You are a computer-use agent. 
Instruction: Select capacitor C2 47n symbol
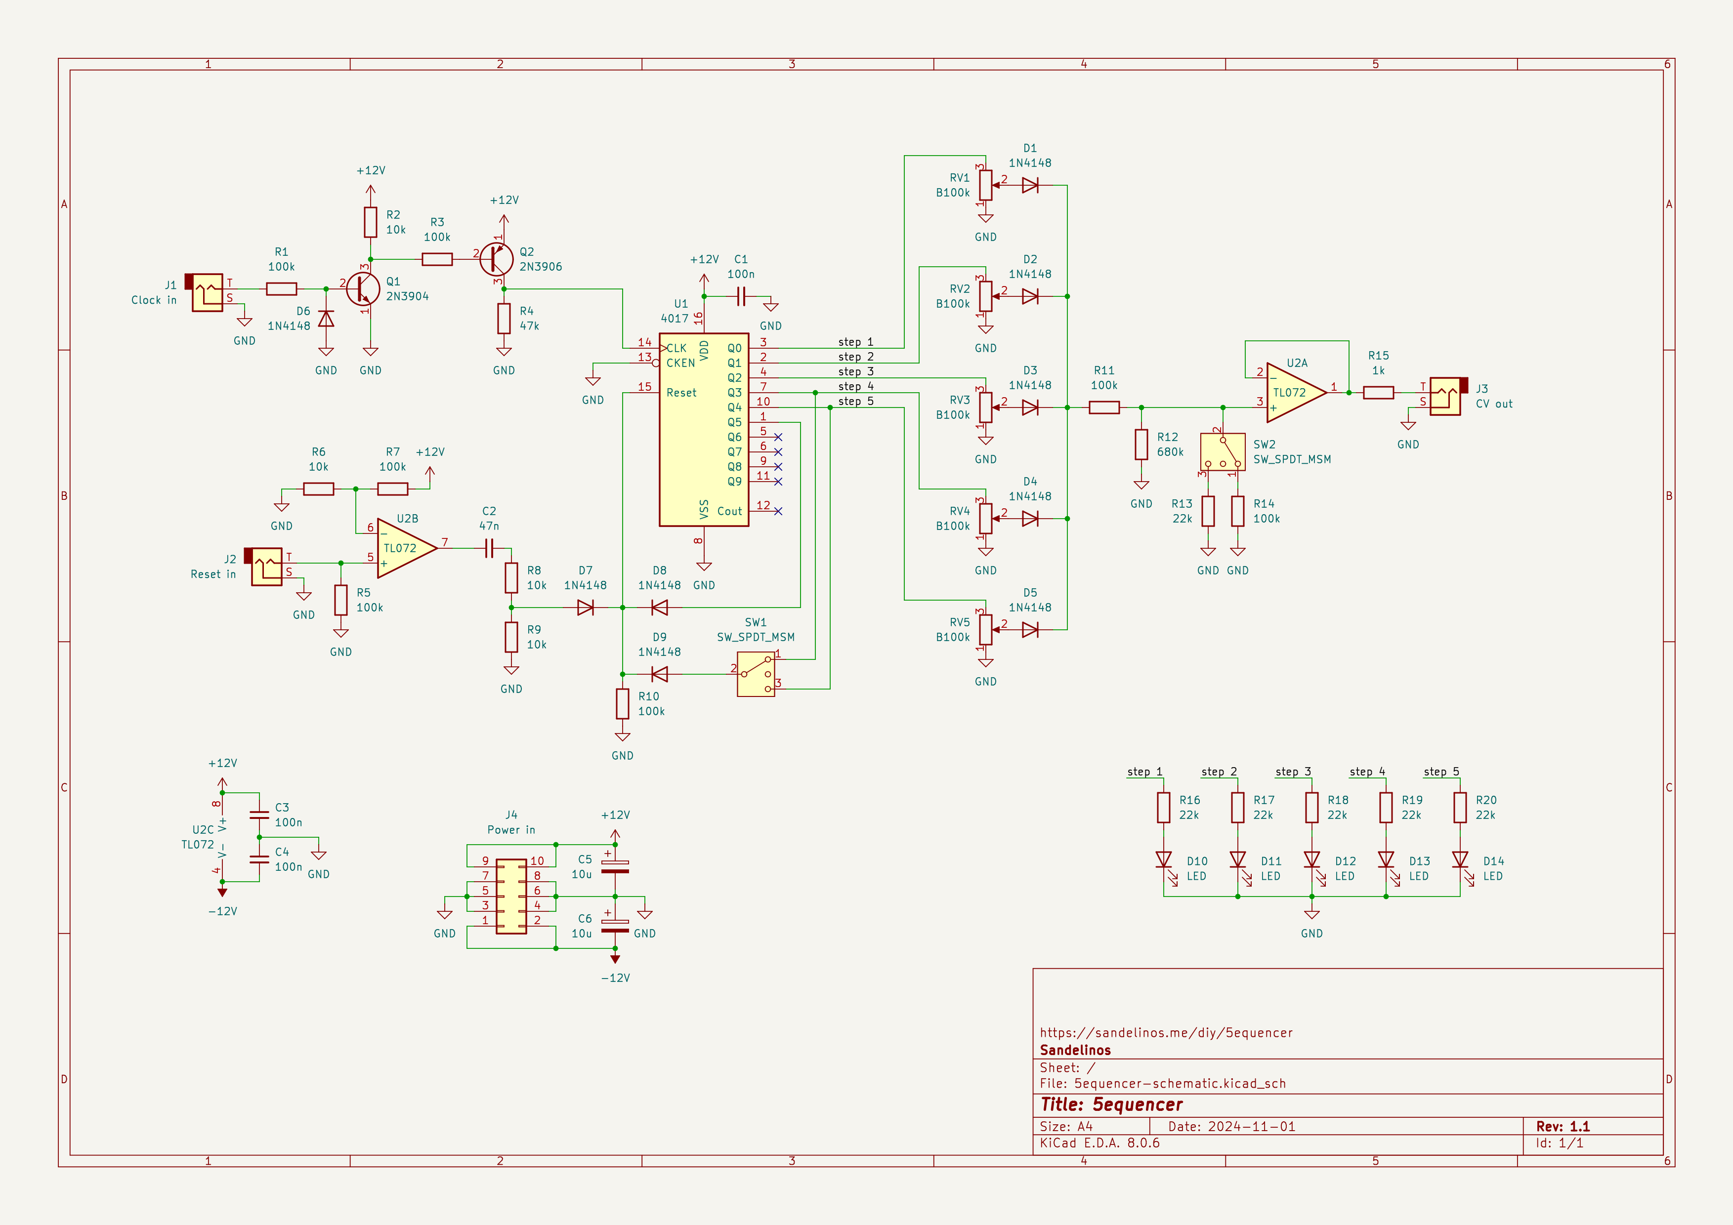pos(489,548)
